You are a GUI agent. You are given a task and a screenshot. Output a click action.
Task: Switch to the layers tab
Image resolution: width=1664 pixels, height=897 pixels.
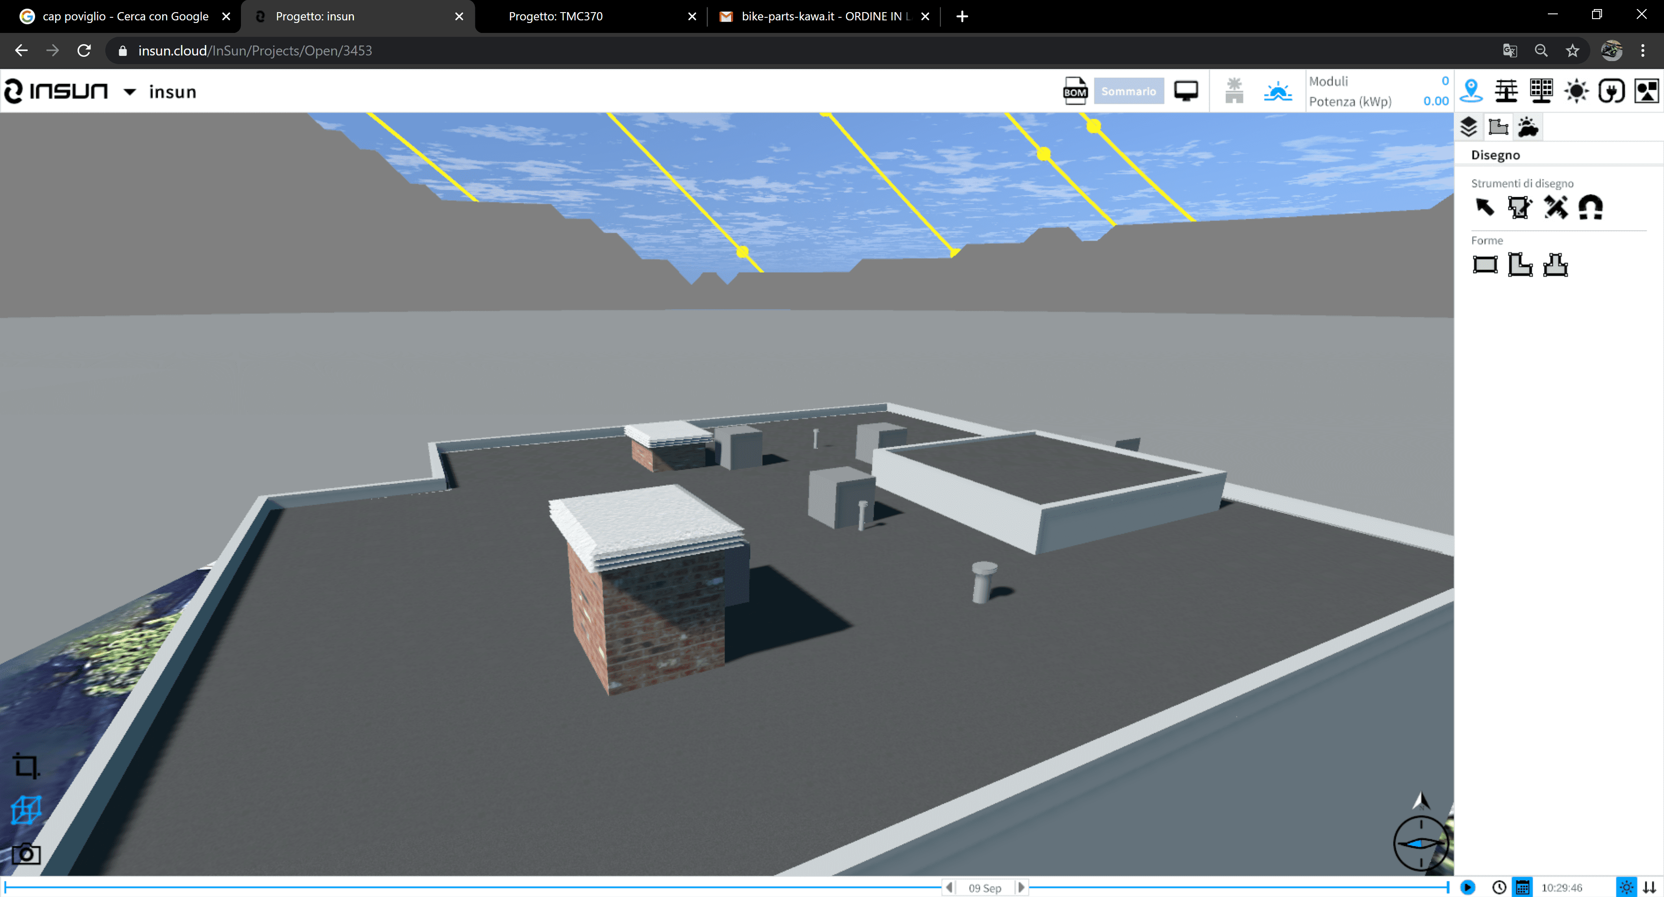[1468, 127]
